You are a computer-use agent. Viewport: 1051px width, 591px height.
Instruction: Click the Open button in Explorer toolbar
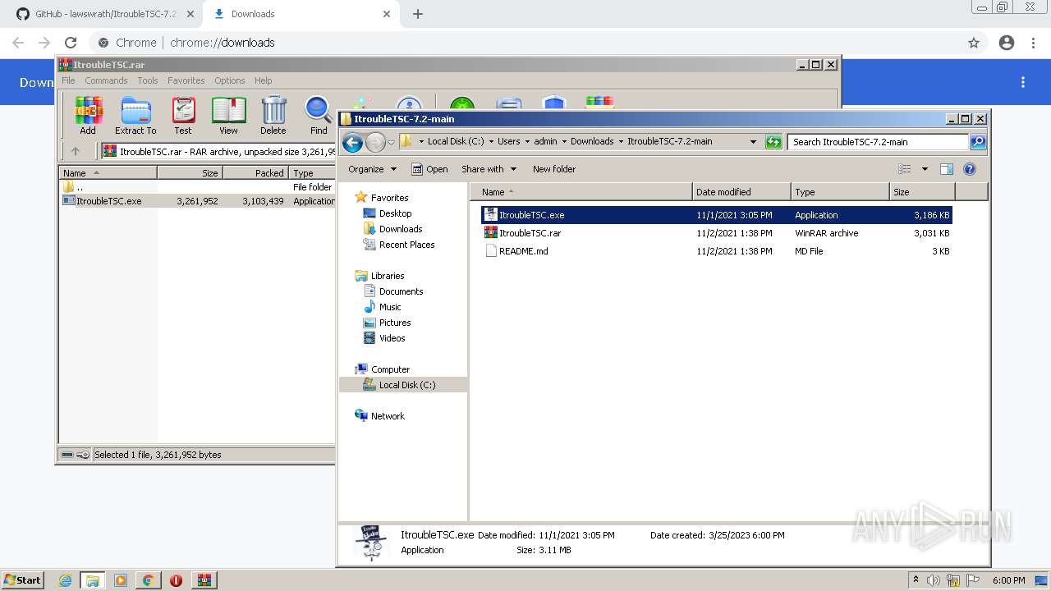[429, 169]
